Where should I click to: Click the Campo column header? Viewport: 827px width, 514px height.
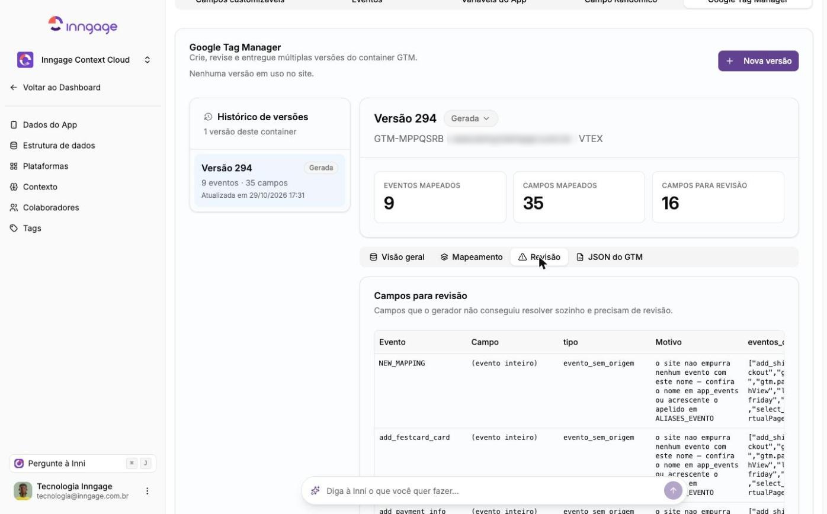485,342
